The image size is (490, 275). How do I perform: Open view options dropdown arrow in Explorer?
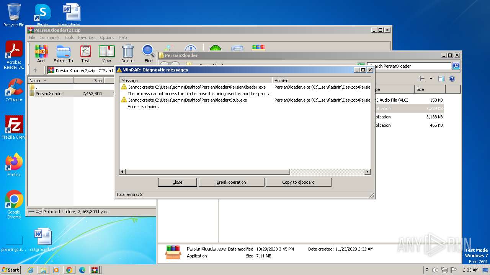point(431,79)
